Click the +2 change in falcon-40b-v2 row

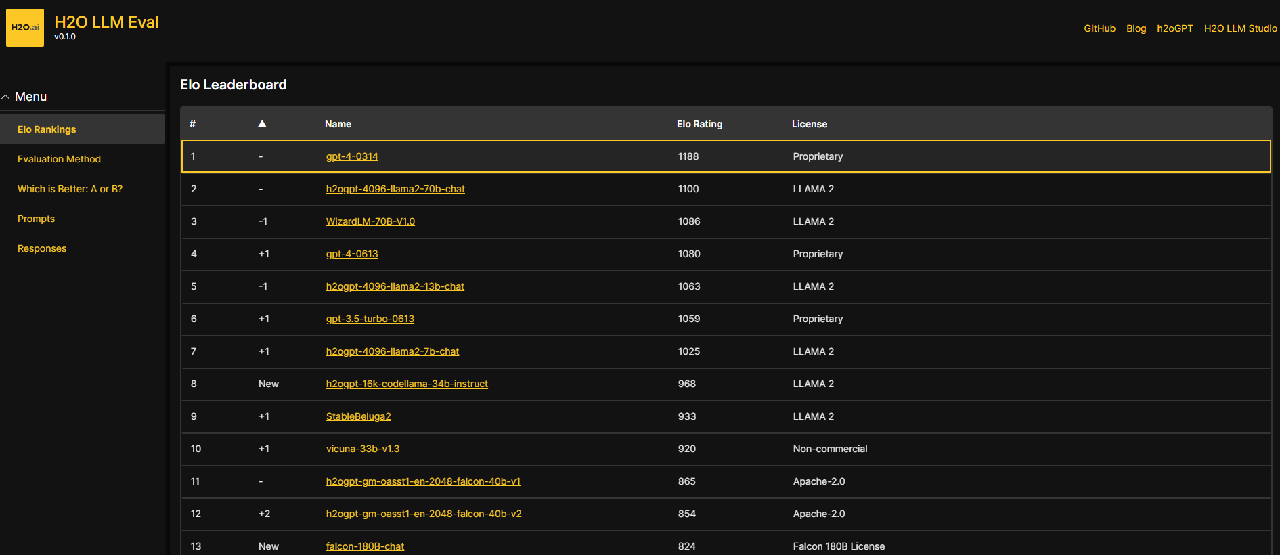pos(264,514)
